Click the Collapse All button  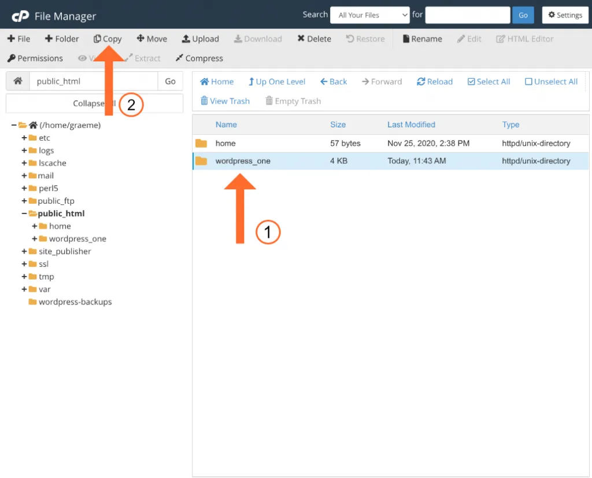click(x=94, y=103)
